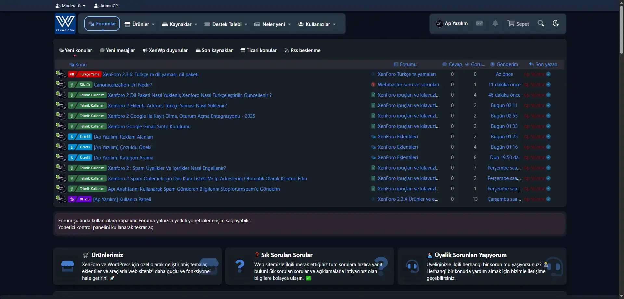Open thread [Ap Yazılım] Kullanıcı Paneli
624x299 pixels.
(x=122, y=199)
